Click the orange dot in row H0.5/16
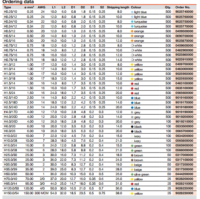This screenshot has width=200, height=199. 132,41
